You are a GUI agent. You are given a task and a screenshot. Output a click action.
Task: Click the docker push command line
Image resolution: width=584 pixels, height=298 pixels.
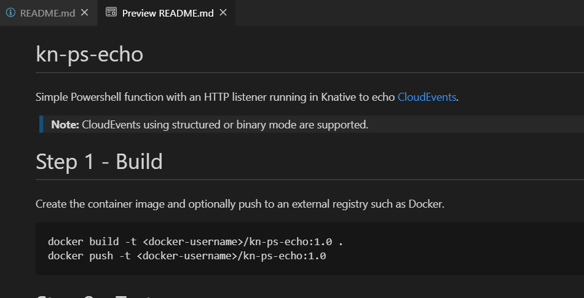point(187,255)
